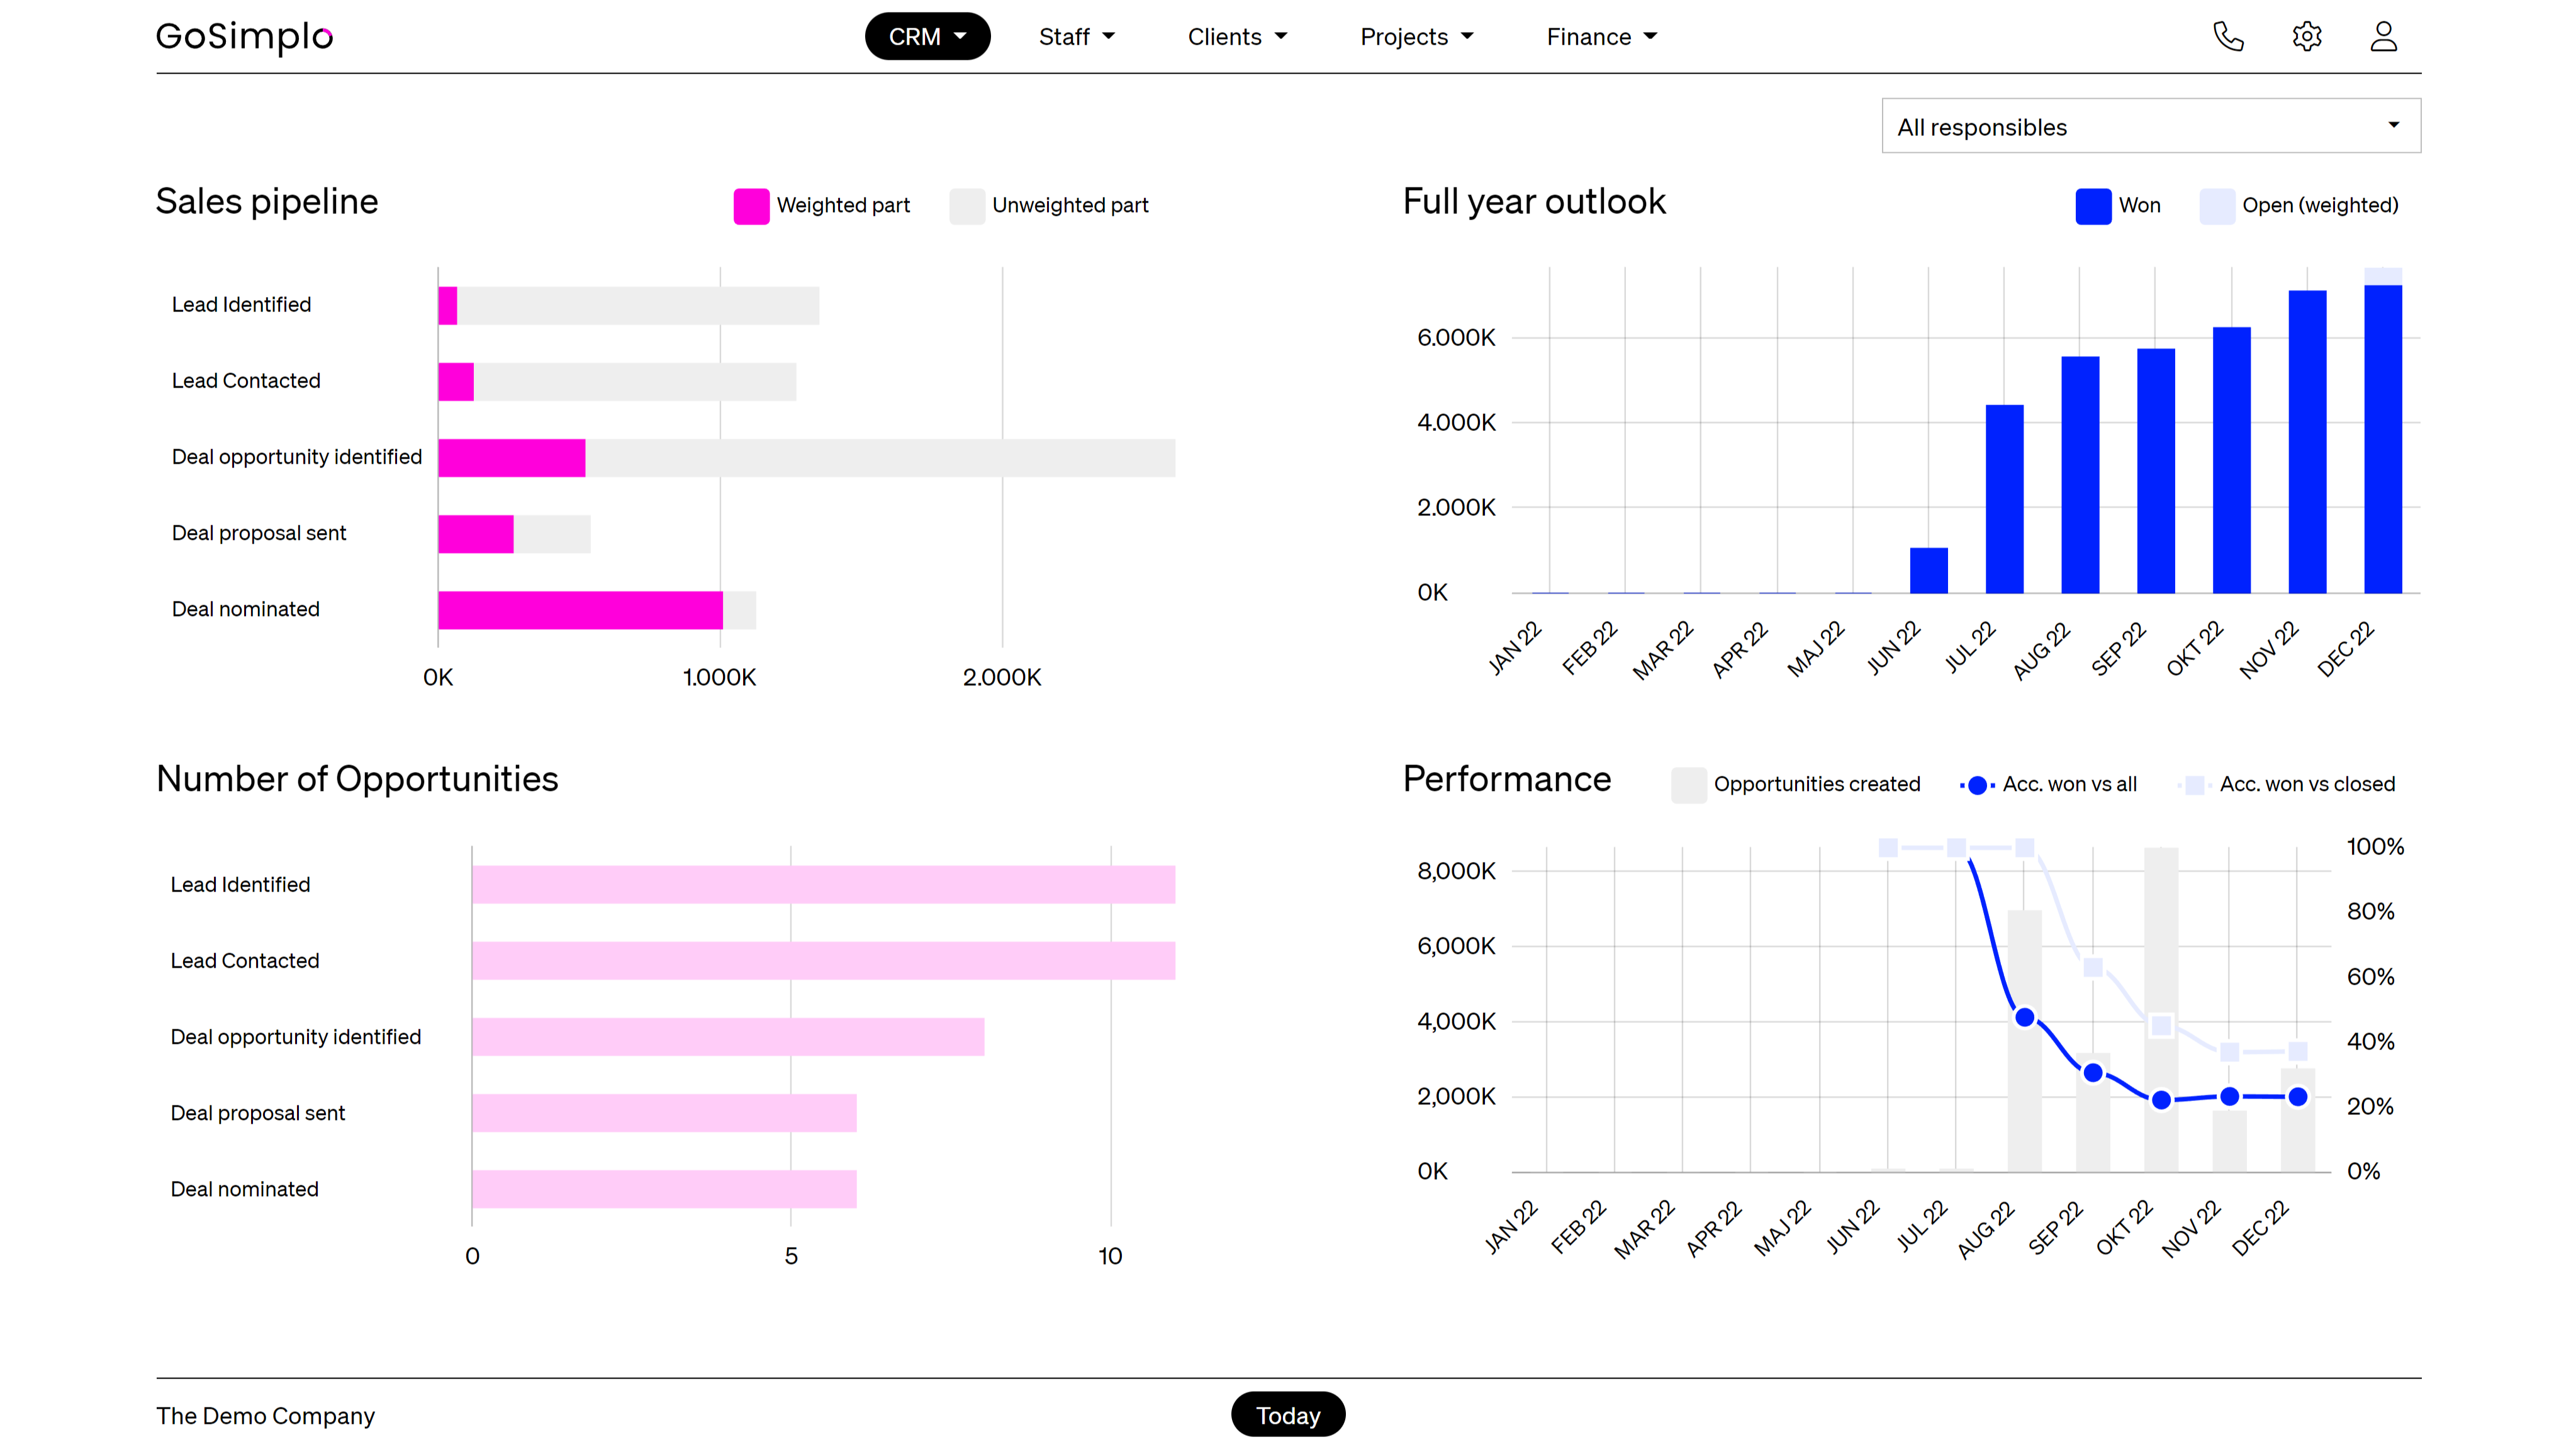Click the Opportunities created legend marker

click(x=1689, y=784)
